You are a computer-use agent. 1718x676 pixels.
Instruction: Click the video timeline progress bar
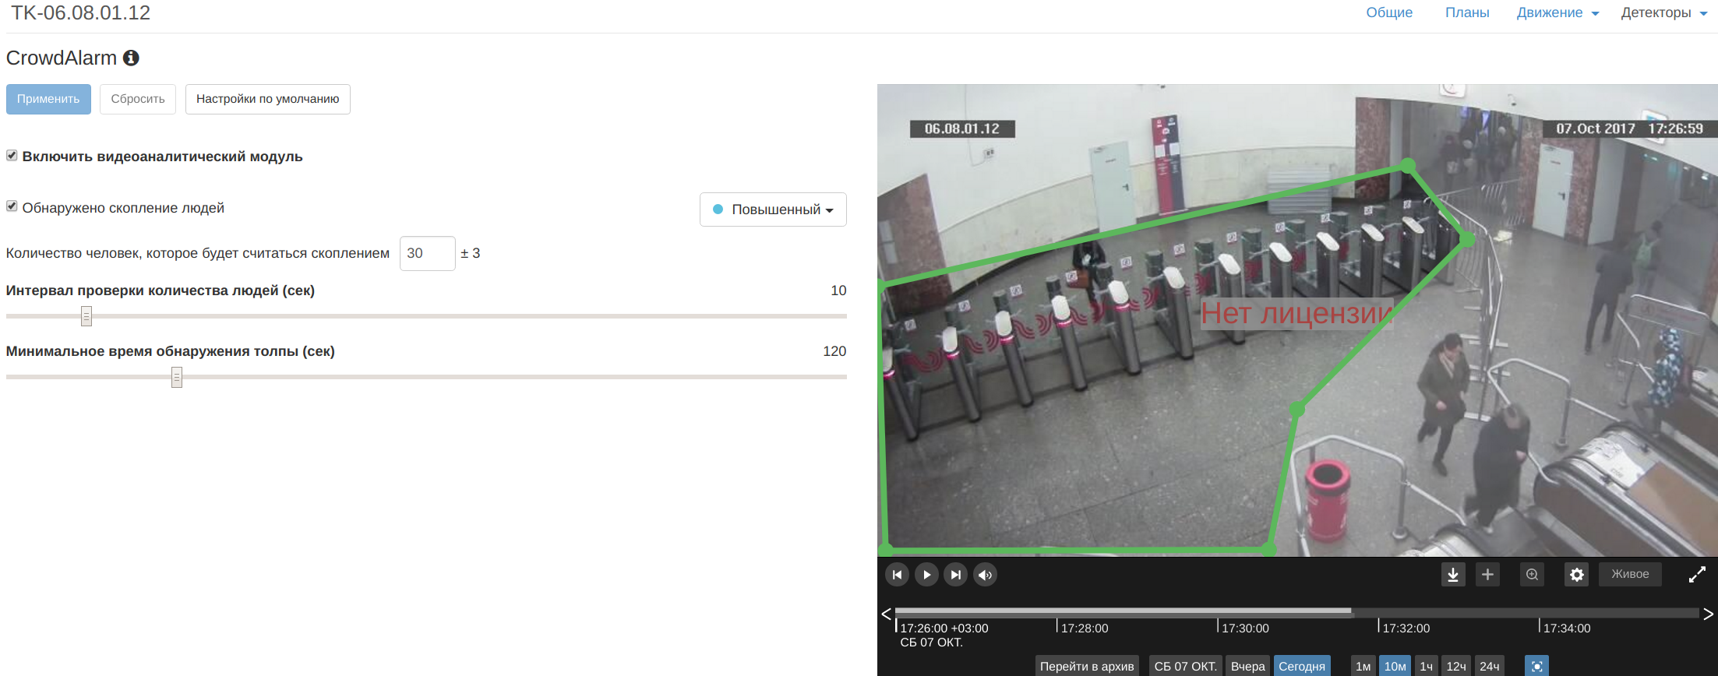1296,612
